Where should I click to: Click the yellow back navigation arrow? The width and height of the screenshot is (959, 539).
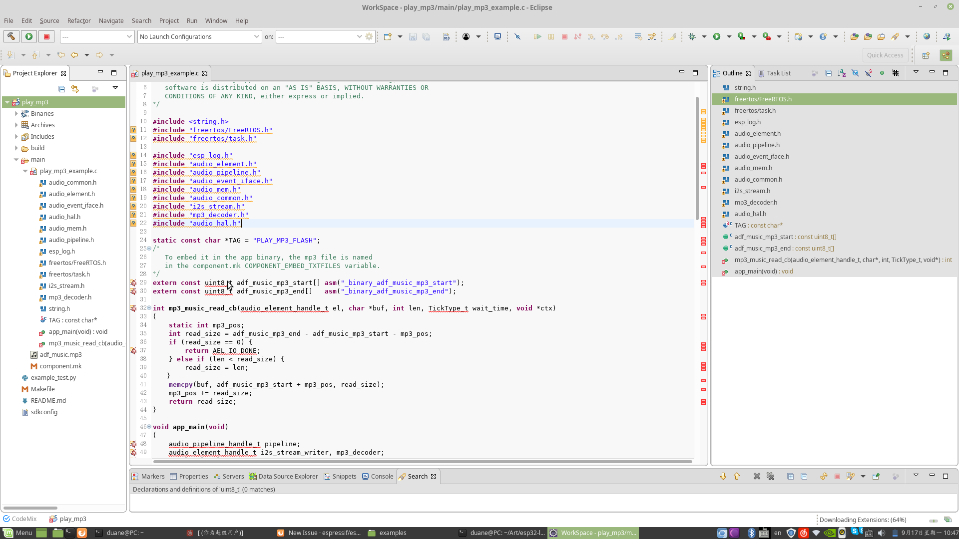click(74, 55)
